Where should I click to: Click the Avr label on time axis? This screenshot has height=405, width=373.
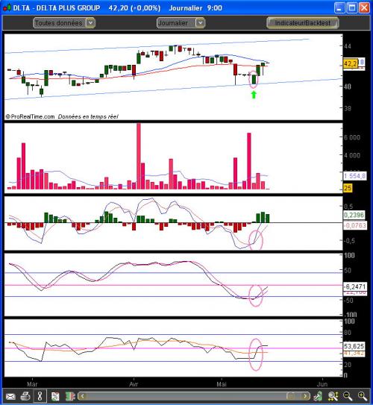tap(134, 384)
